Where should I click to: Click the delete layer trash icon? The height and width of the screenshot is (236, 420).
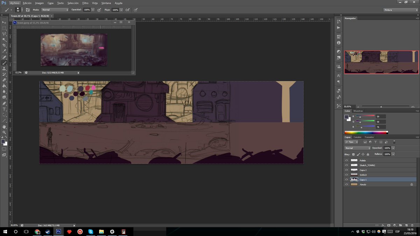[412, 225]
